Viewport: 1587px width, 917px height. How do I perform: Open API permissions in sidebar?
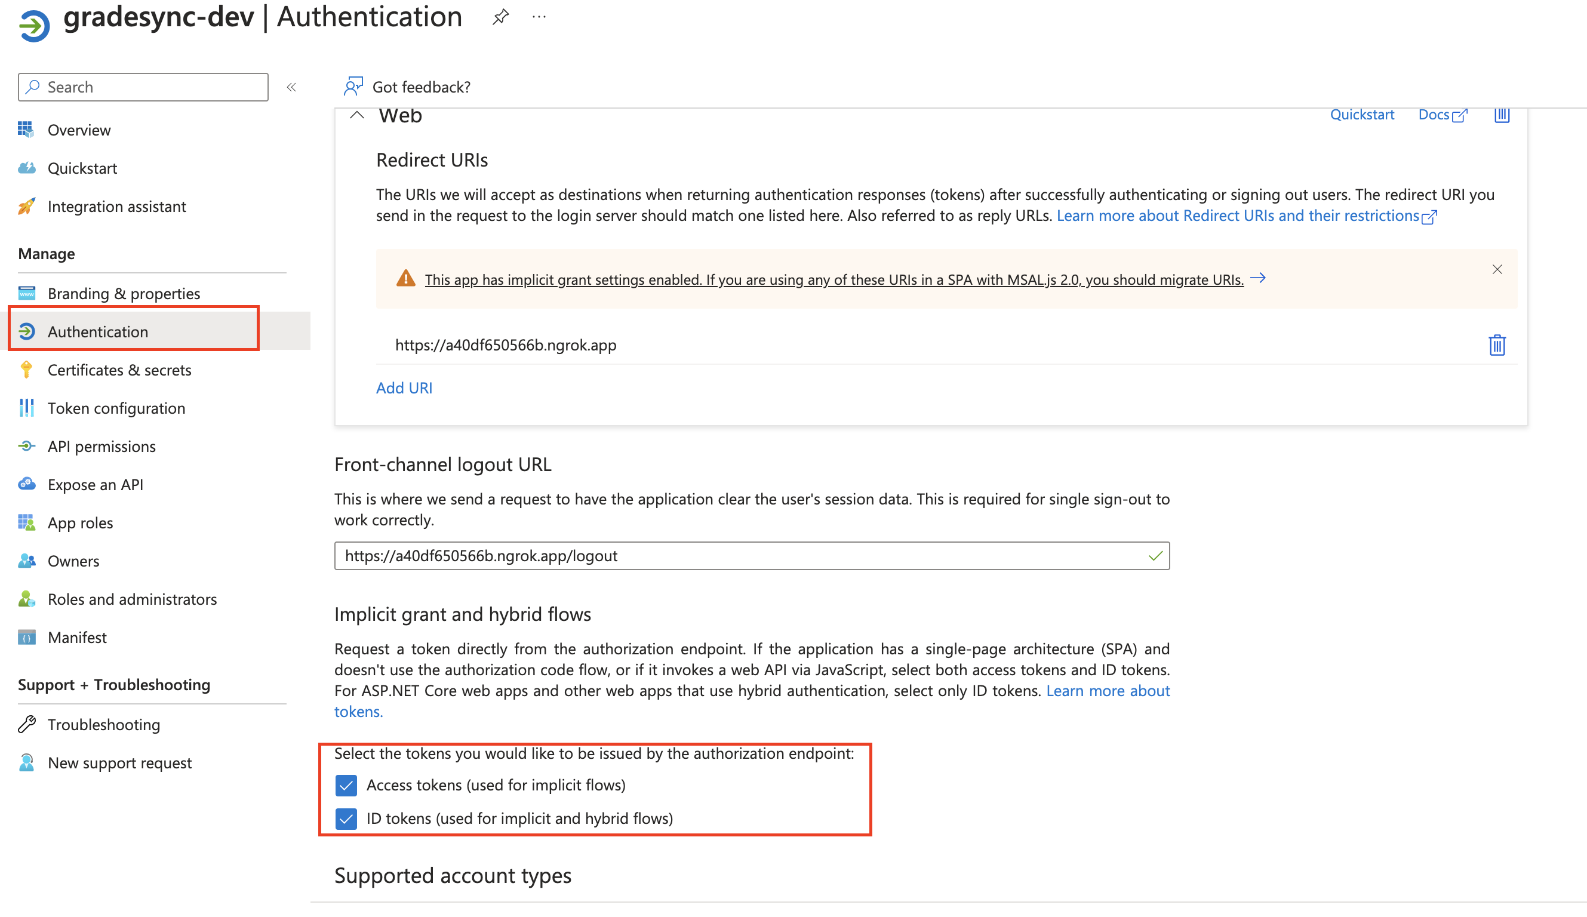[x=102, y=447]
